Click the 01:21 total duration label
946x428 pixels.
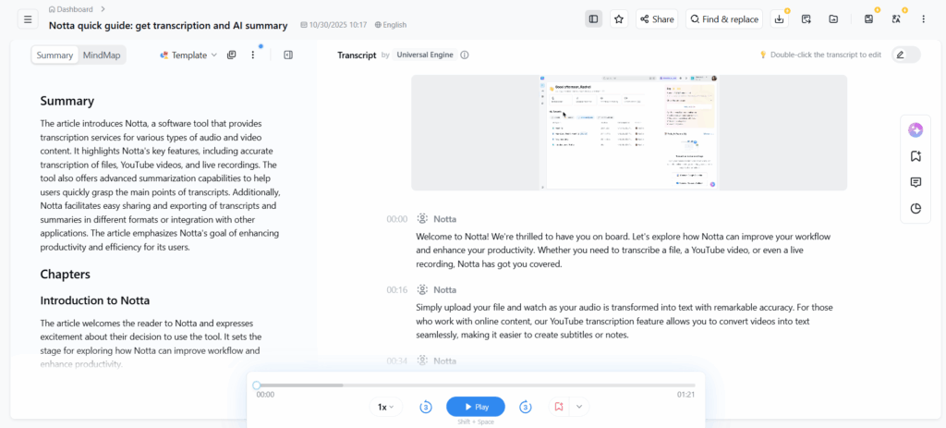[686, 394]
